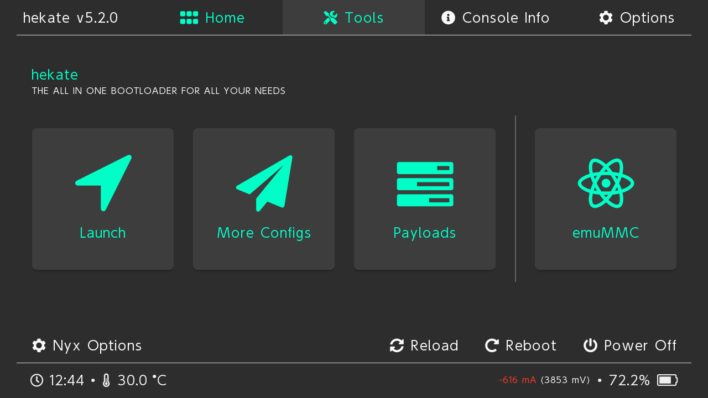
Task: Click the Launch arrow icon
Action: pos(103,183)
